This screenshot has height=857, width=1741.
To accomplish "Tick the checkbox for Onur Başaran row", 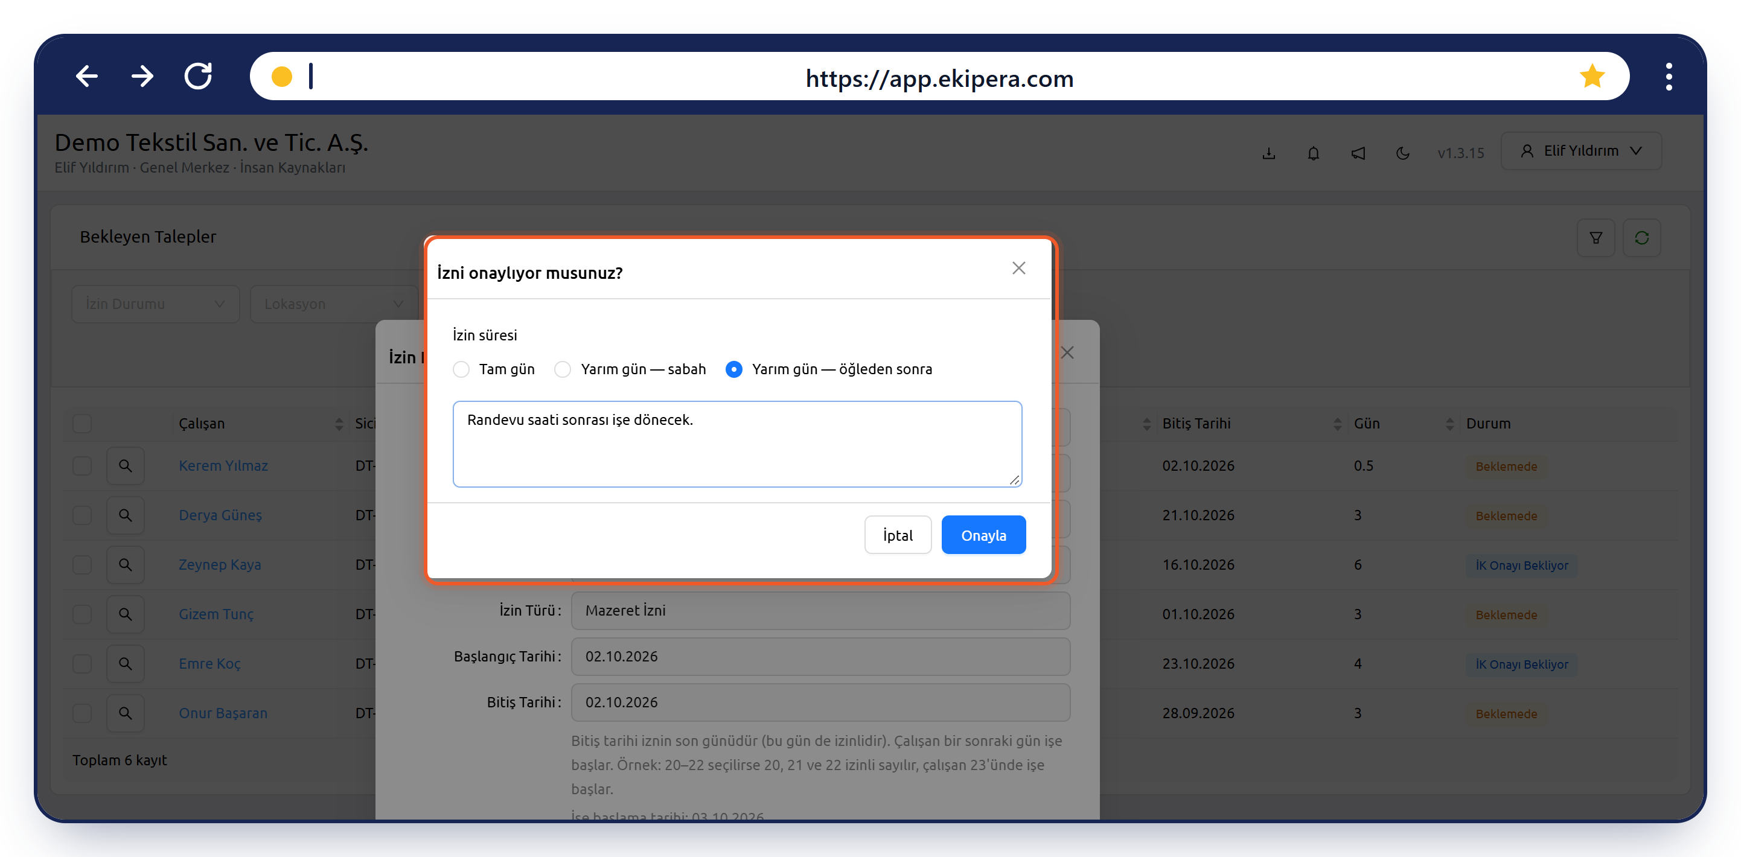I will click(81, 713).
